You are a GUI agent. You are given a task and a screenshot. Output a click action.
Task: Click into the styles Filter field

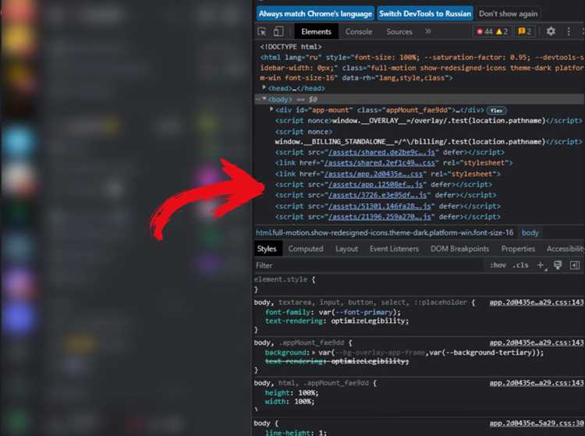click(x=370, y=265)
